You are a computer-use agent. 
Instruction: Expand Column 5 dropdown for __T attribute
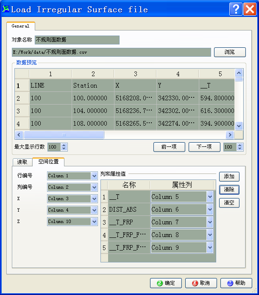(x=210, y=197)
